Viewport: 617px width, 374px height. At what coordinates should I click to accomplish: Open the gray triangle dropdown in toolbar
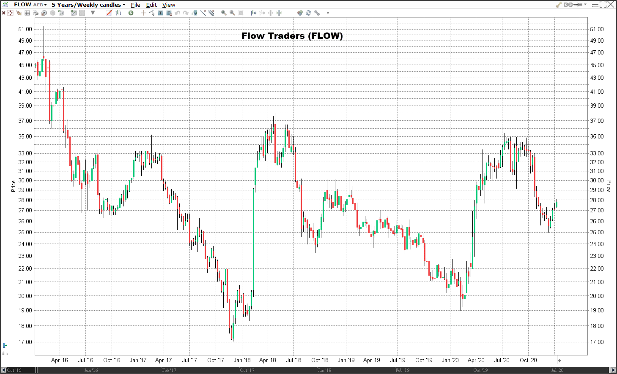[93, 13]
